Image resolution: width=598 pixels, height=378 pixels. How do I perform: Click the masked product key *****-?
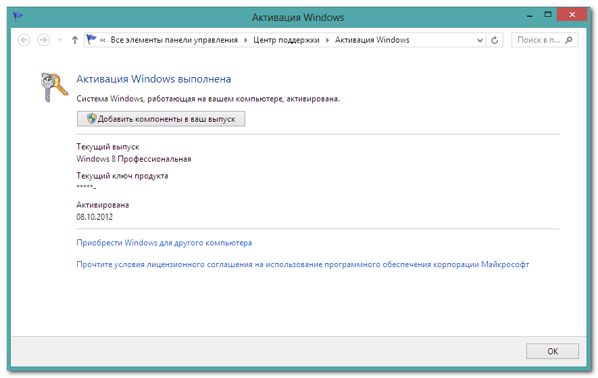coord(86,187)
